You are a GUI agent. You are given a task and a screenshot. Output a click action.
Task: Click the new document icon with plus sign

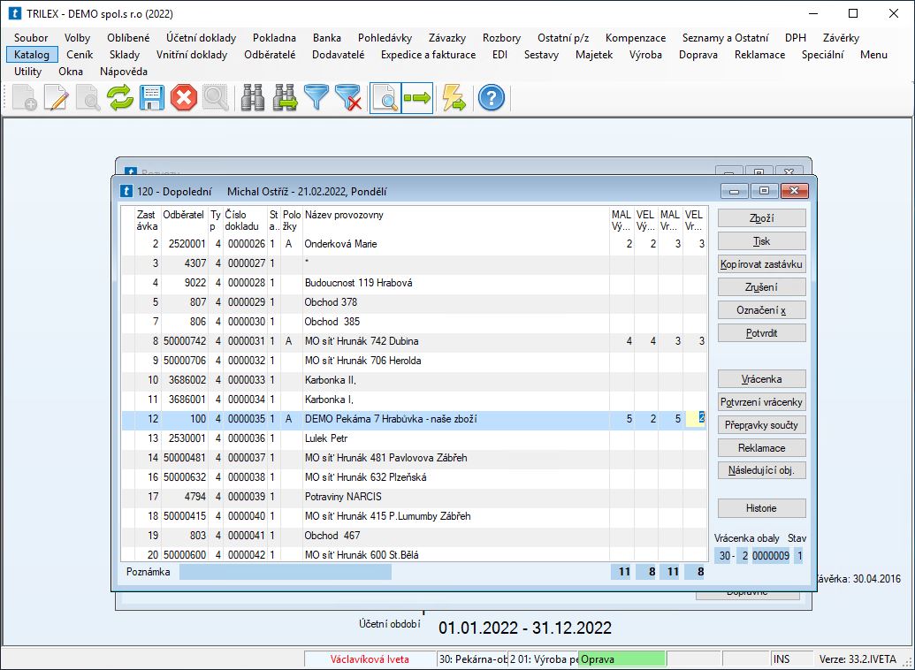click(x=25, y=98)
